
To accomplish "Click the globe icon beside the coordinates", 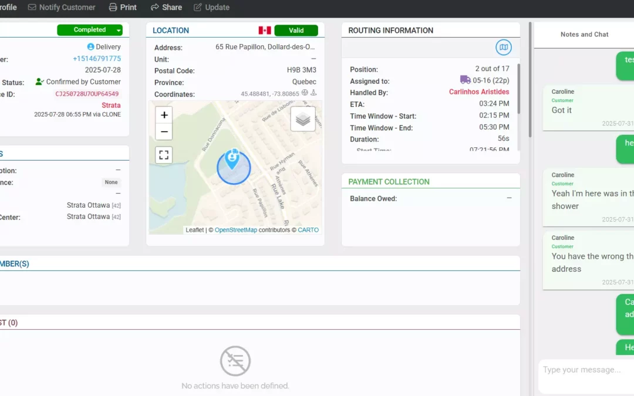I will pyautogui.click(x=304, y=92).
